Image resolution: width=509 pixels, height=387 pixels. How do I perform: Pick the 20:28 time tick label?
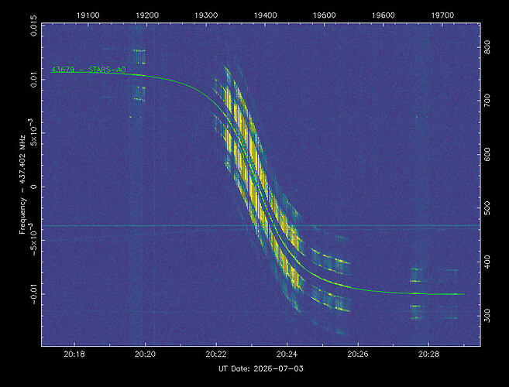click(428, 354)
